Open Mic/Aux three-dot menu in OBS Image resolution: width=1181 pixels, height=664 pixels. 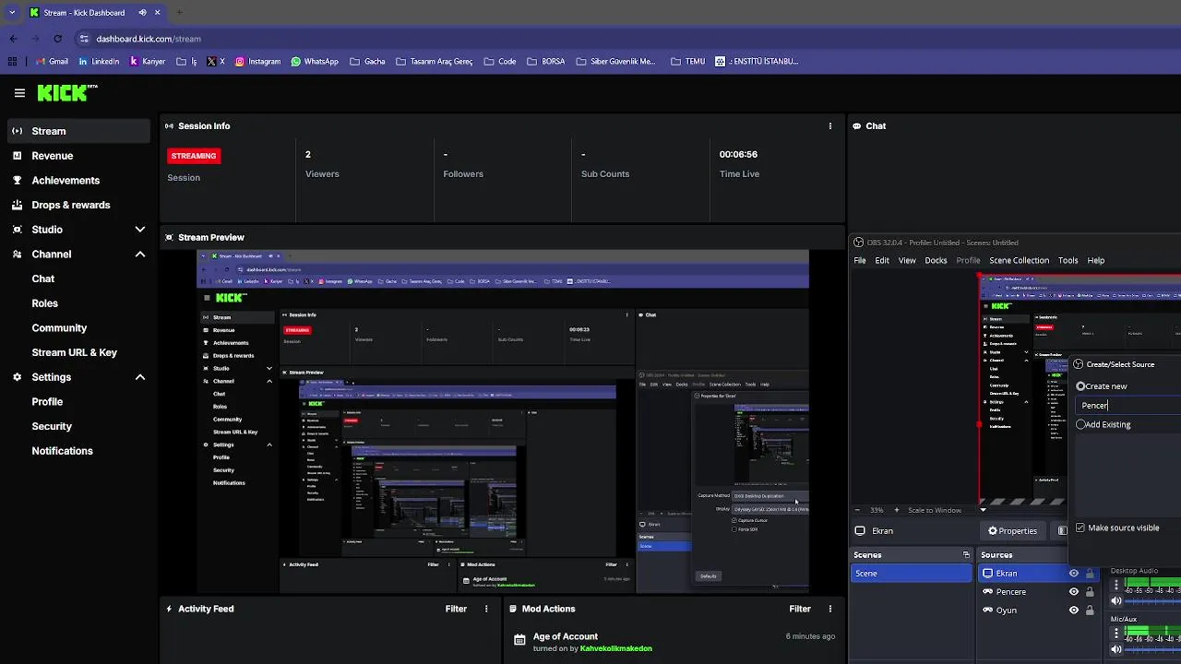tap(1116, 633)
